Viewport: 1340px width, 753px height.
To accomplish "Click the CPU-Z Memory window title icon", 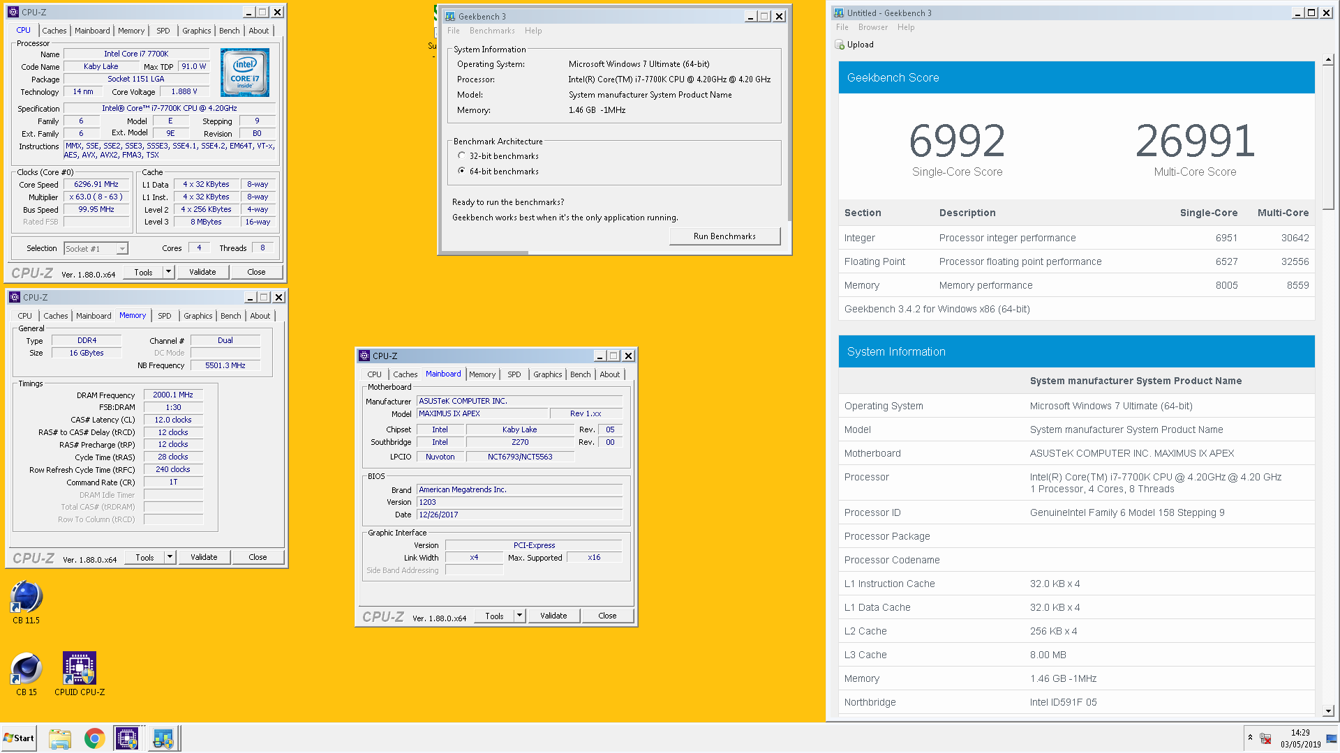I will coord(15,297).
